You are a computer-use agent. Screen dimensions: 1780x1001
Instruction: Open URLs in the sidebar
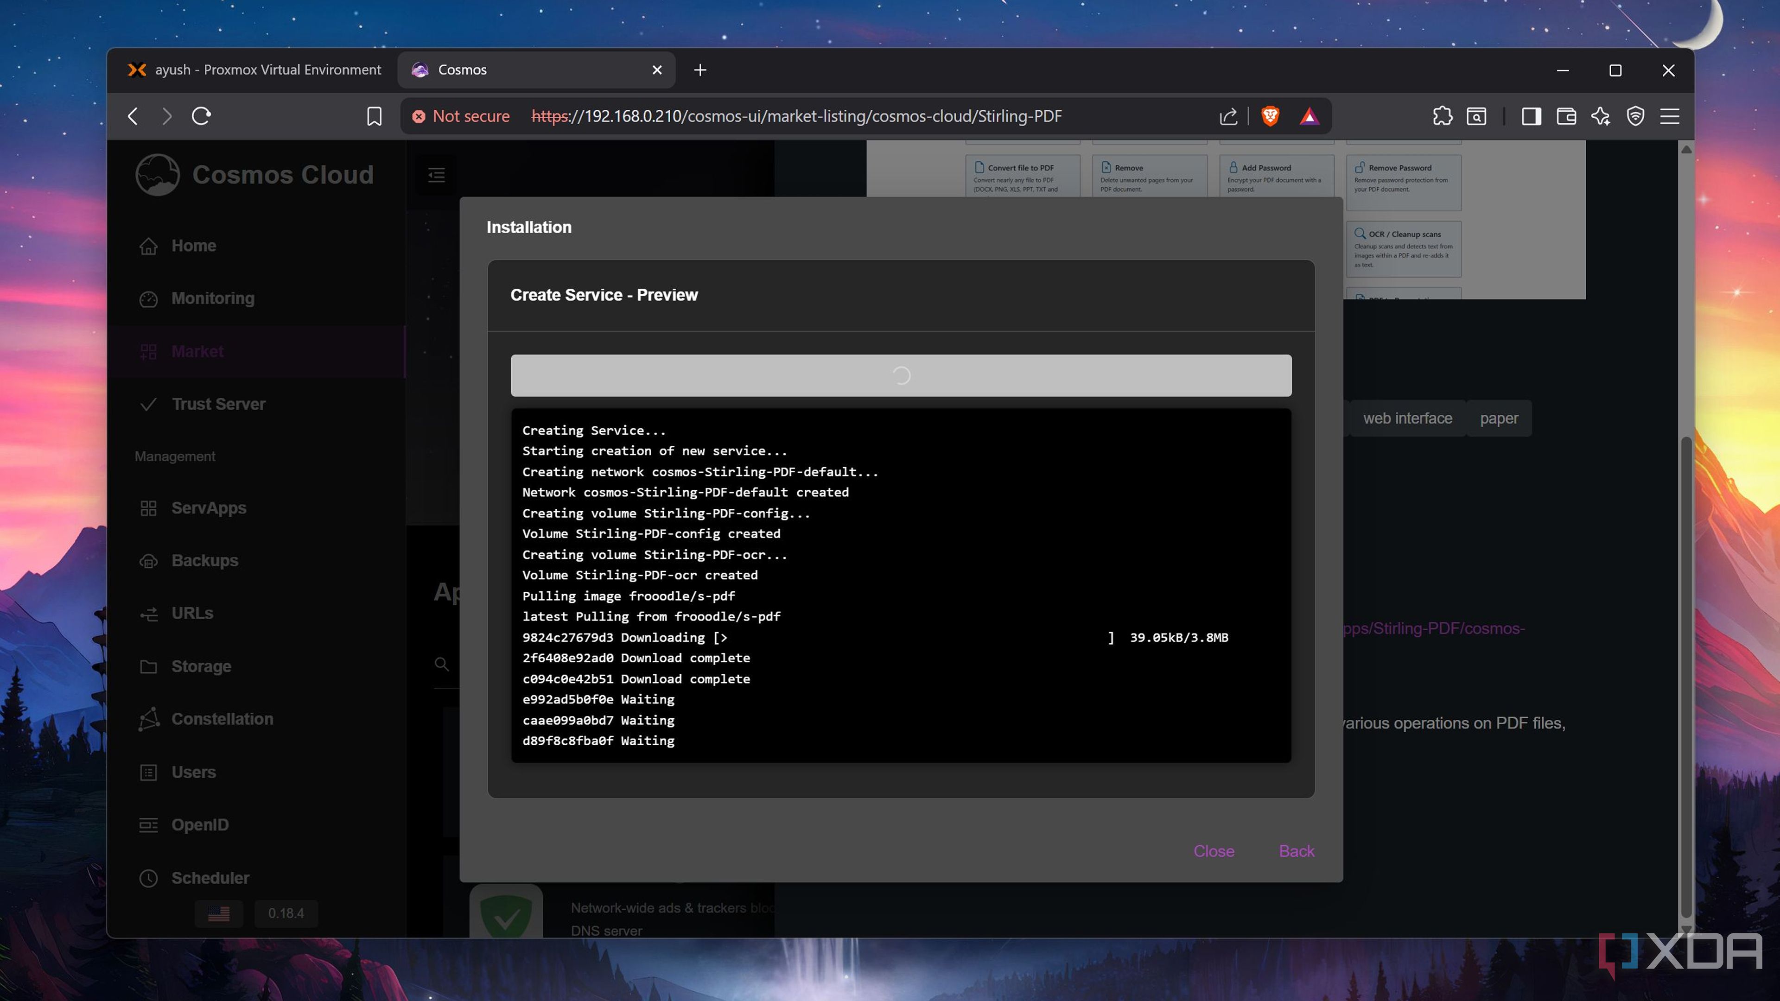[x=256, y=614]
